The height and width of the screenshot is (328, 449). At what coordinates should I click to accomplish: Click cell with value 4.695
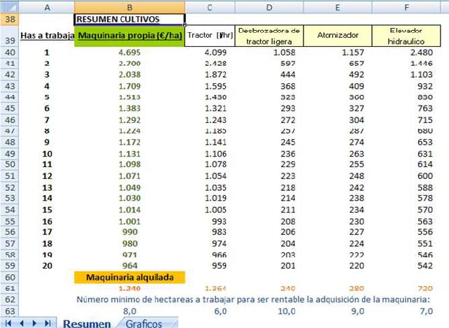129,52
